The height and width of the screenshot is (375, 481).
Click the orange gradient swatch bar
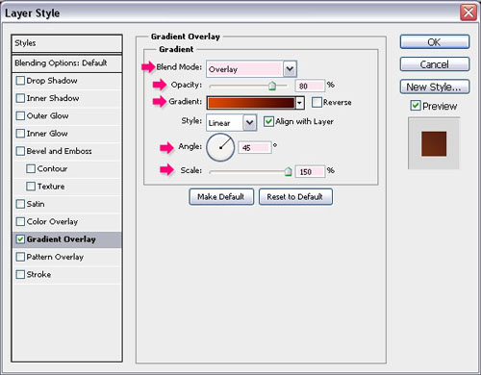(x=251, y=103)
